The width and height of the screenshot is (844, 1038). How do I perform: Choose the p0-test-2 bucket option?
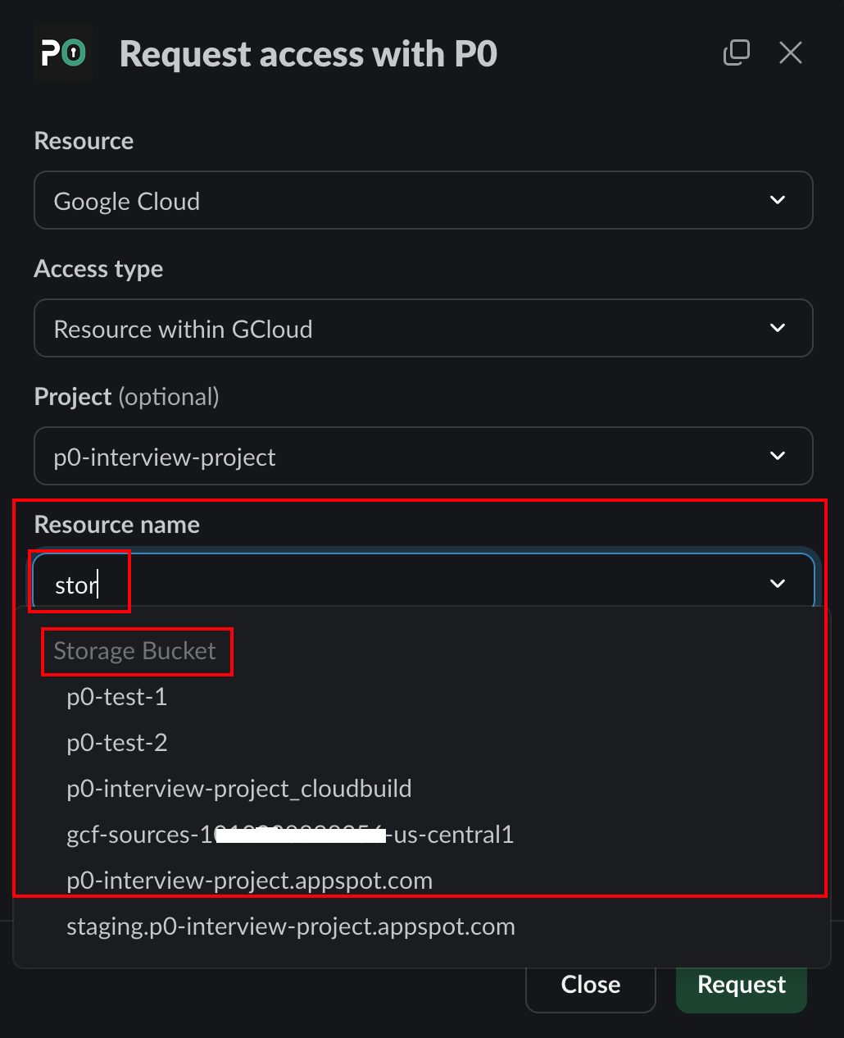click(x=117, y=743)
